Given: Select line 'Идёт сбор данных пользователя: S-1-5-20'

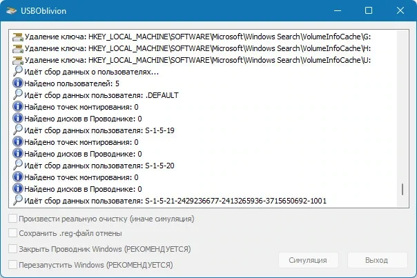Looking at the screenshot, I should pyautogui.click(x=99, y=166).
